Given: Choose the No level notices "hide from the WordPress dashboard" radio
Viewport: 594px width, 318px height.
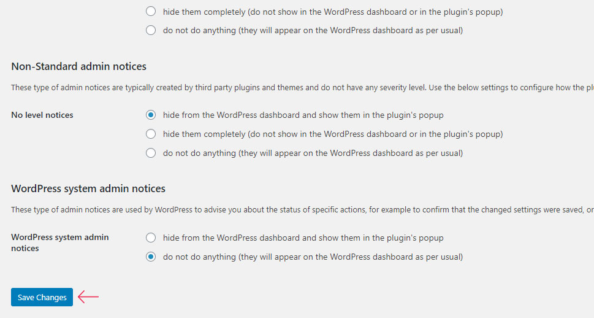Looking at the screenshot, I should (x=151, y=115).
